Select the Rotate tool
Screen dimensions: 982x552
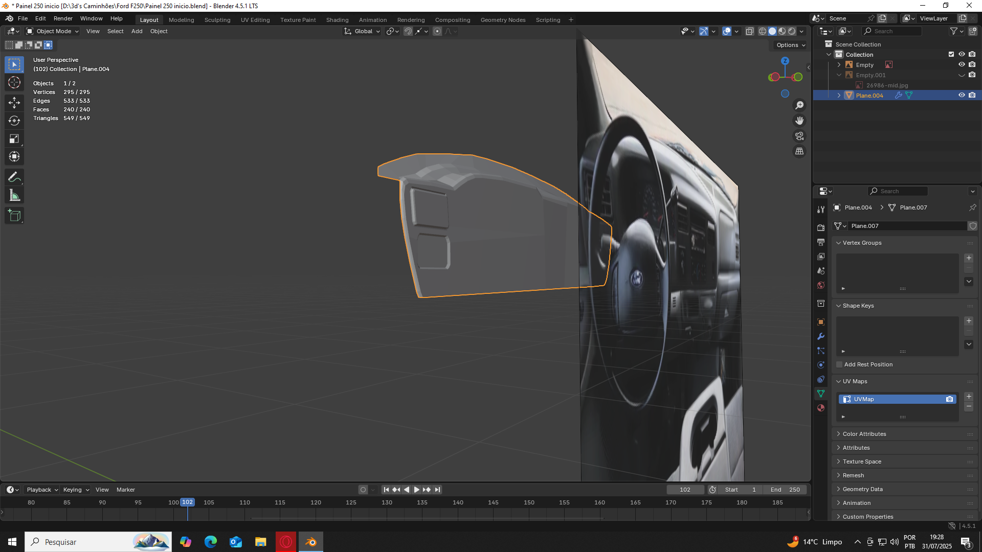[x=14, y=121]
